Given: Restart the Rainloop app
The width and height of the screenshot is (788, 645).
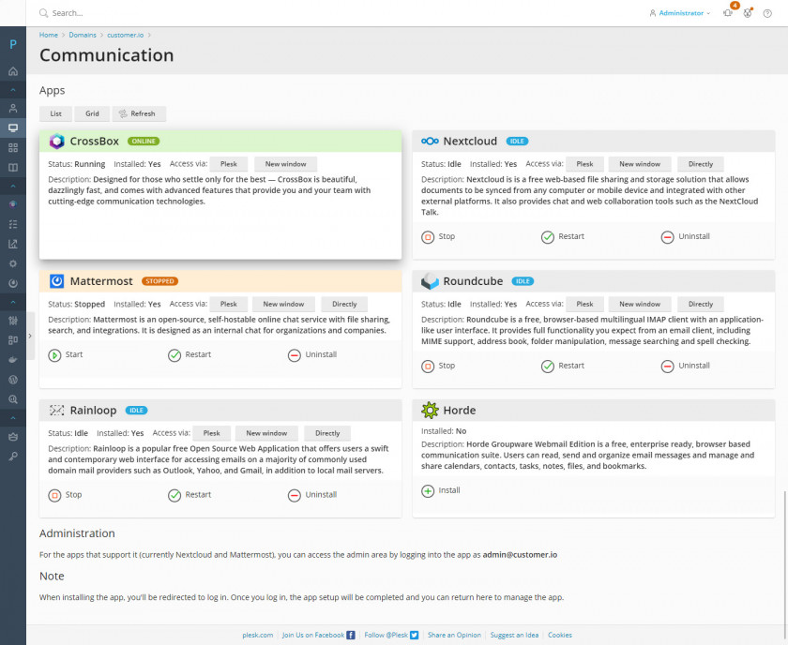Looking at the screenshot, I should (189, 495).
